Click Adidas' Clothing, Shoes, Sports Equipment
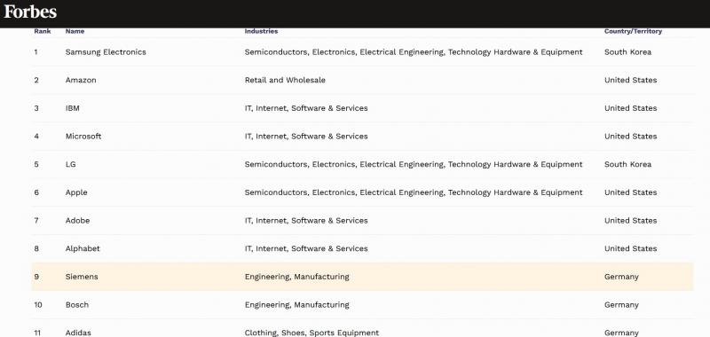 pyautogui.click(x=312, y=333)
